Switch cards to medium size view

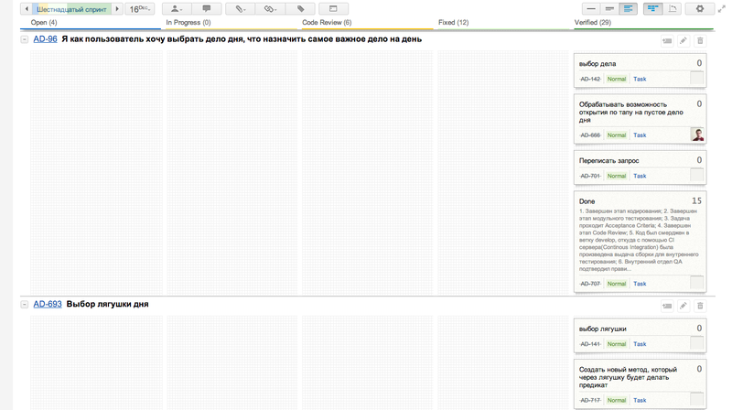click(x=609, y=9)
